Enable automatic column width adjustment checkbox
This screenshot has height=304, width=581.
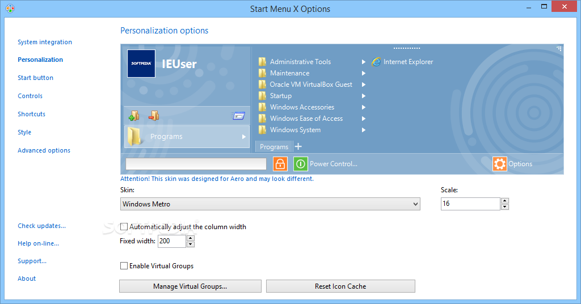124,227
